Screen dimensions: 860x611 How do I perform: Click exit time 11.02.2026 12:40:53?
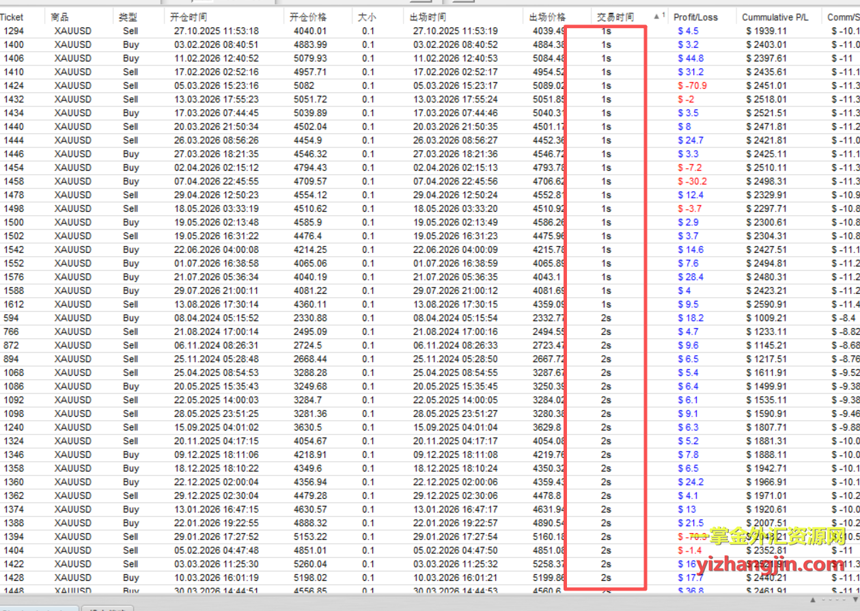[x=456, y=58]
